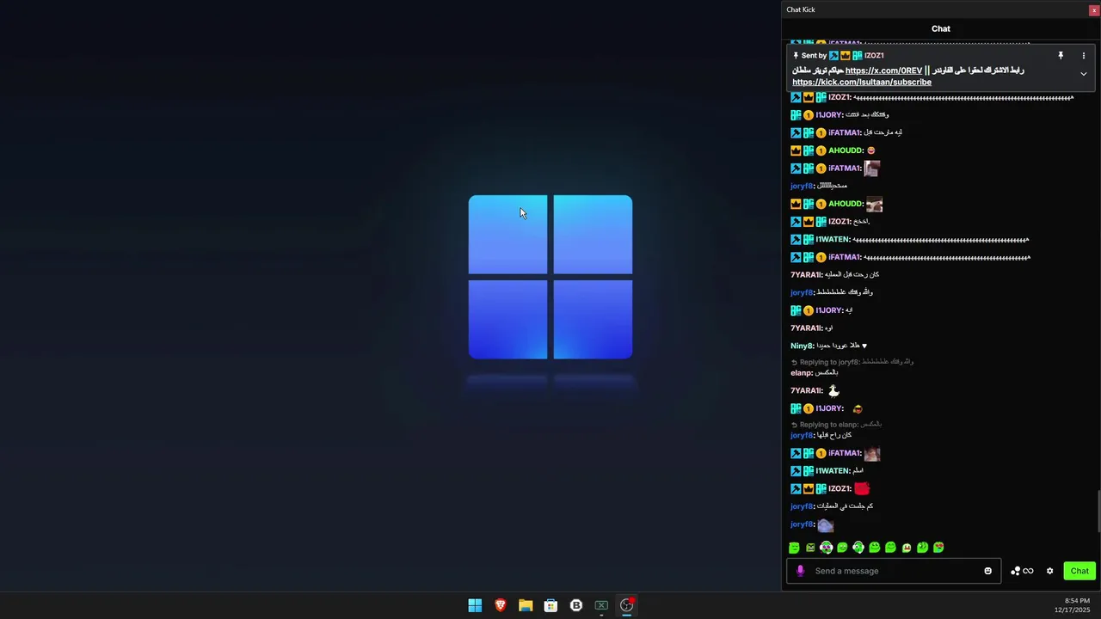This screenshot has height=619, width=1101.
Task: Open the https://x.com/0REV link
Action: 883,70
